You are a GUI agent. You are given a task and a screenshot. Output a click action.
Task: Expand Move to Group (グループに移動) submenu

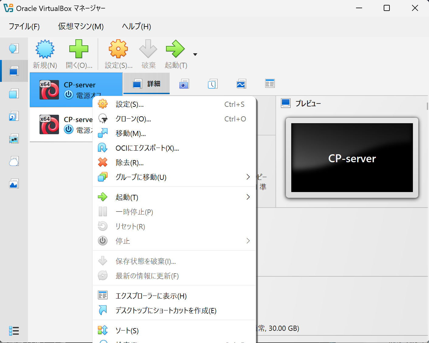coord(174,177)
